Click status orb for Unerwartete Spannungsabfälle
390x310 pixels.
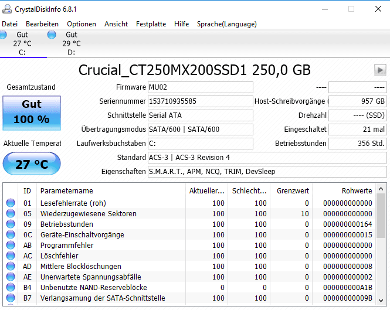click(11, 277)
